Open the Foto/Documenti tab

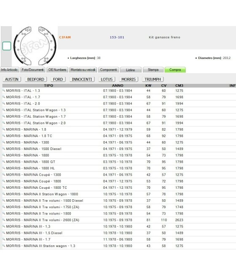(x=32, y=70)
